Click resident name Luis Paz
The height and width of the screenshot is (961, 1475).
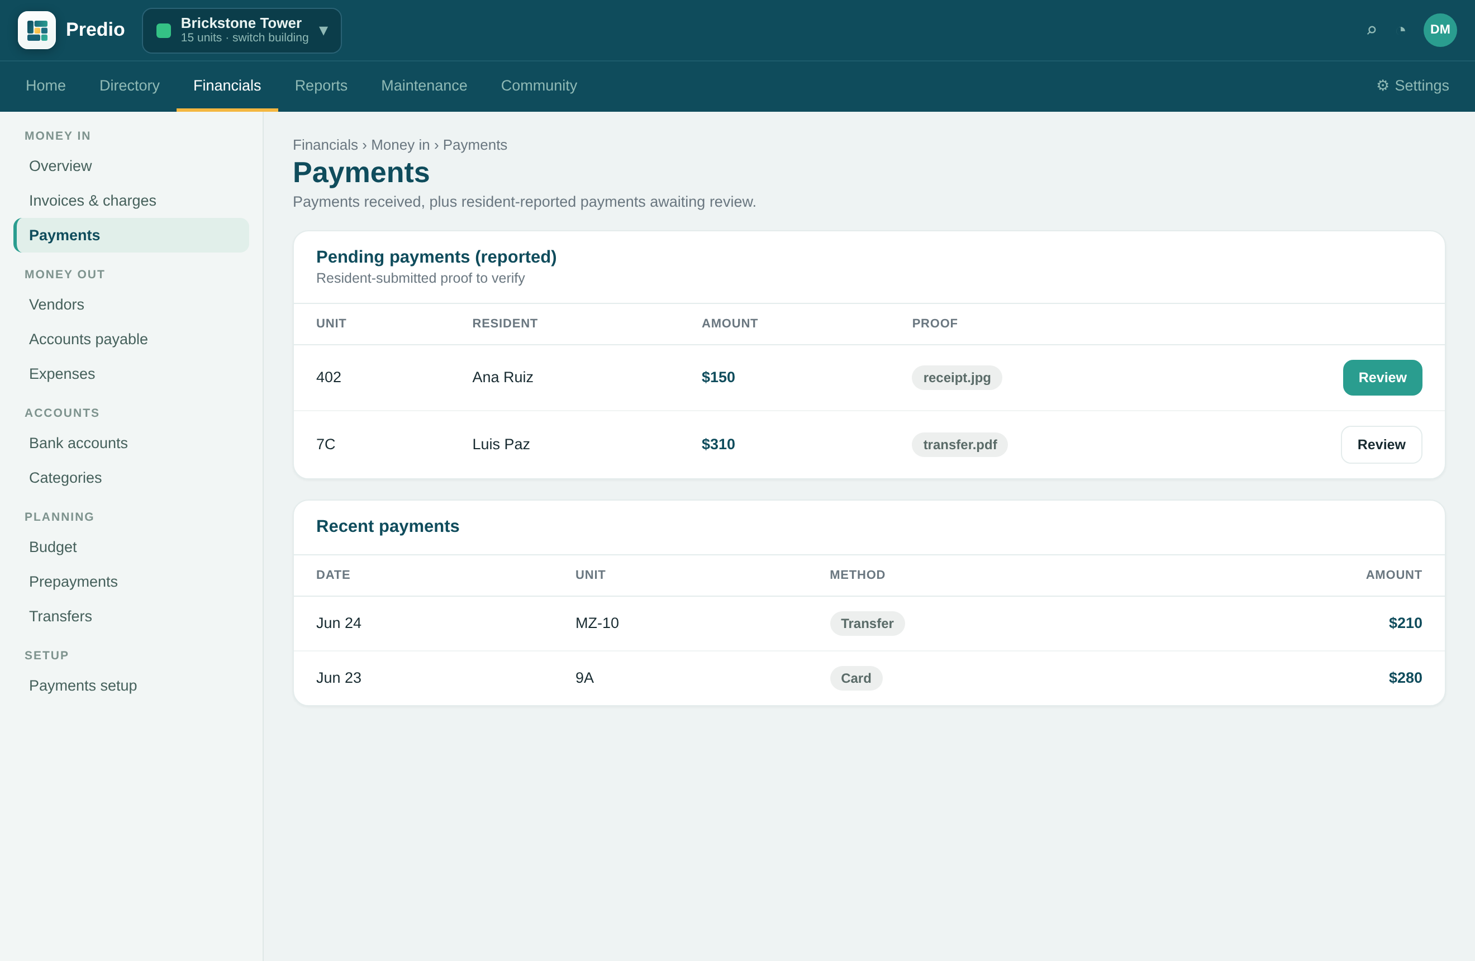(501, 444)
